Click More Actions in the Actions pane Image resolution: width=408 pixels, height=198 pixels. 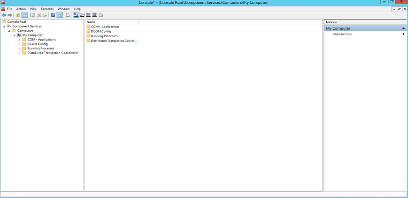(342, 34)
